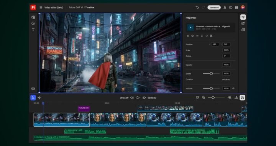276x146 pixels.
Task: Open the media panel icon in left sidebar
Action: pos(33,17)
